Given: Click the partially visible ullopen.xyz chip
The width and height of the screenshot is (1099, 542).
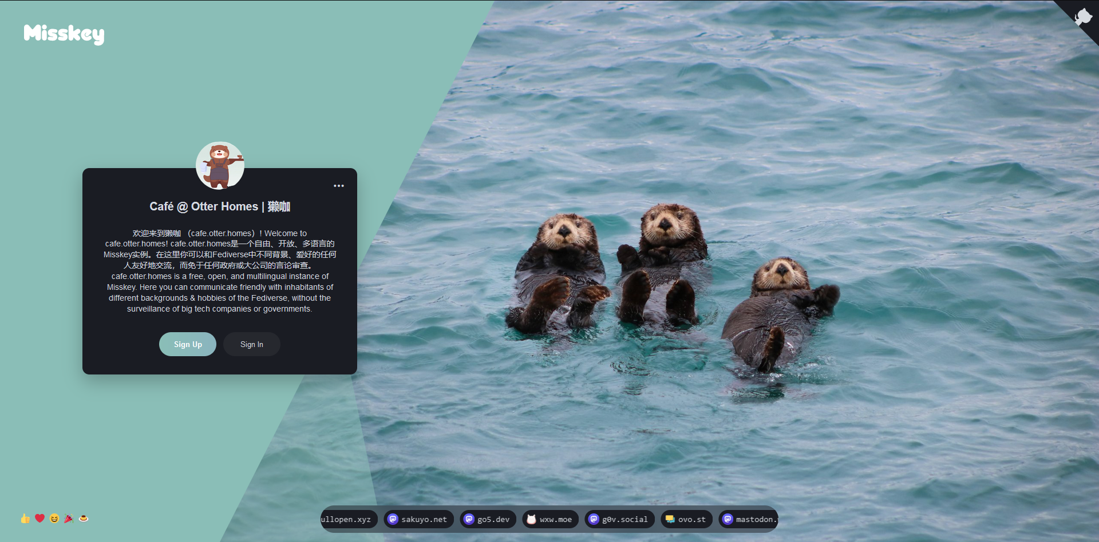Looking at the screenshot, I should pyautogui.click(x=347, y=519).
